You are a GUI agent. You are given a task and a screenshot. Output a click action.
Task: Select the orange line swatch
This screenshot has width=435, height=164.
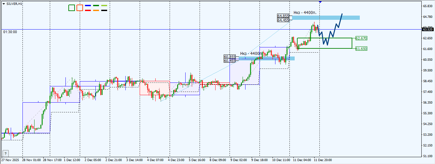[96, 10]
